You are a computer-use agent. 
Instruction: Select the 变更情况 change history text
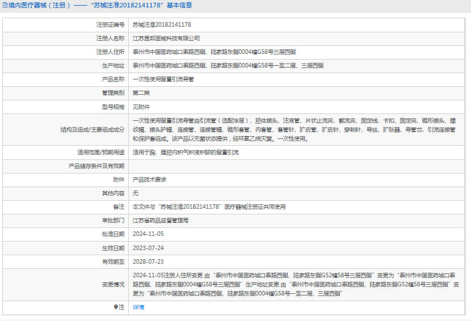point(296,284)
